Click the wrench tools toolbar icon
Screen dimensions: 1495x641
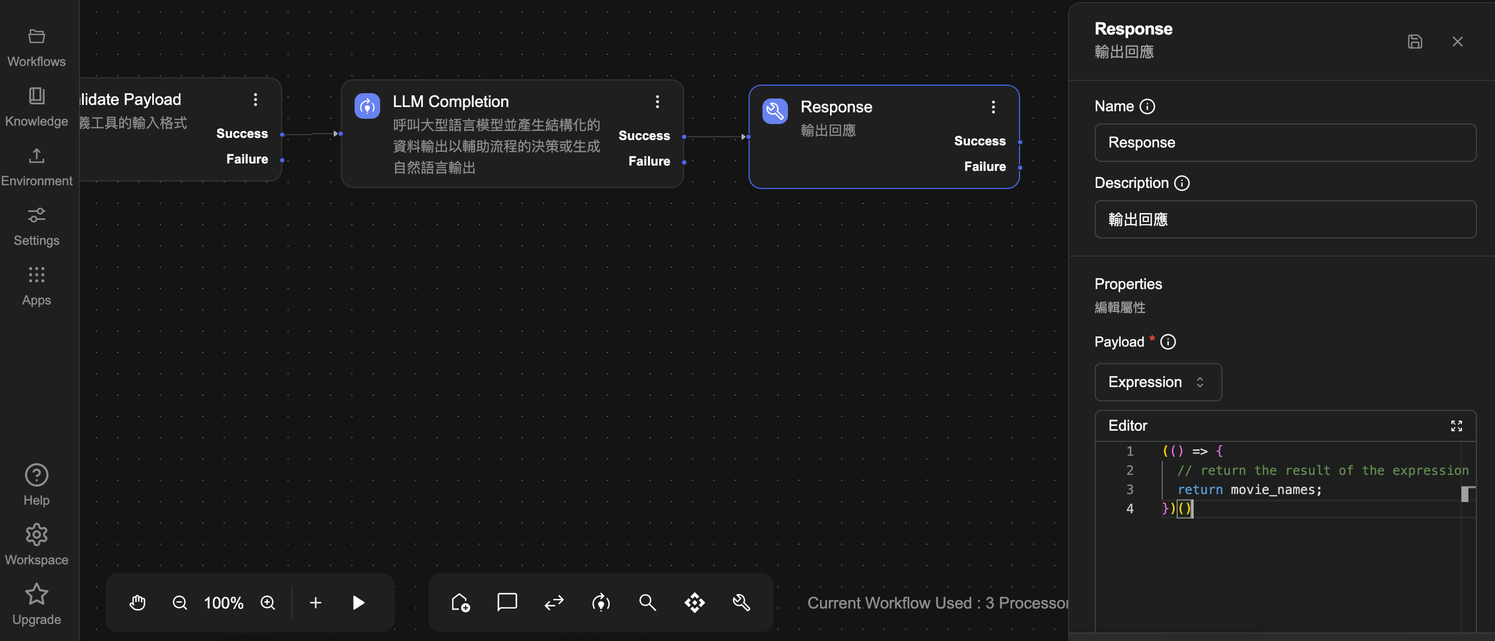[741, 603]
